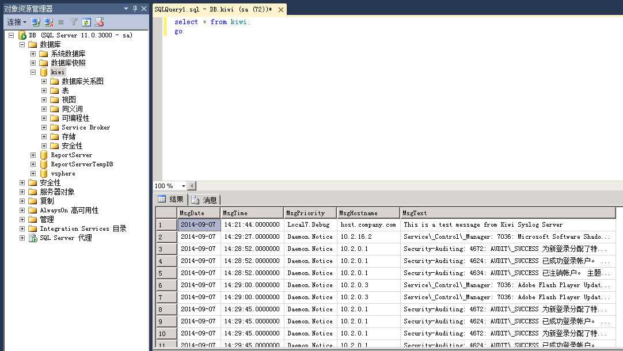Select the 存储 folder icon
The height and width of the screenshot is (351, 623).
coord(55,136)
